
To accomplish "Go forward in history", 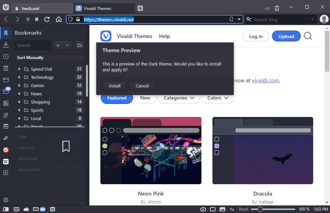I will [18, 20].
